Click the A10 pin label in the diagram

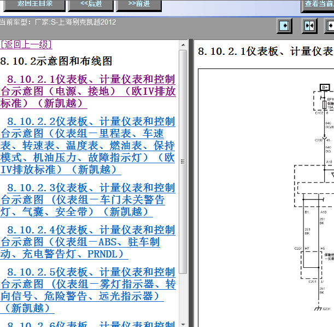pos(324,212)
